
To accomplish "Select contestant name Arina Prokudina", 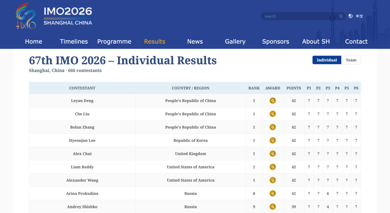I will 82,194.
